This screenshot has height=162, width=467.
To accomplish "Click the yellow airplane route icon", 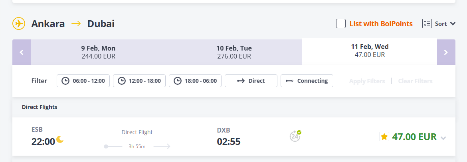I will click(x=18, y=23).
